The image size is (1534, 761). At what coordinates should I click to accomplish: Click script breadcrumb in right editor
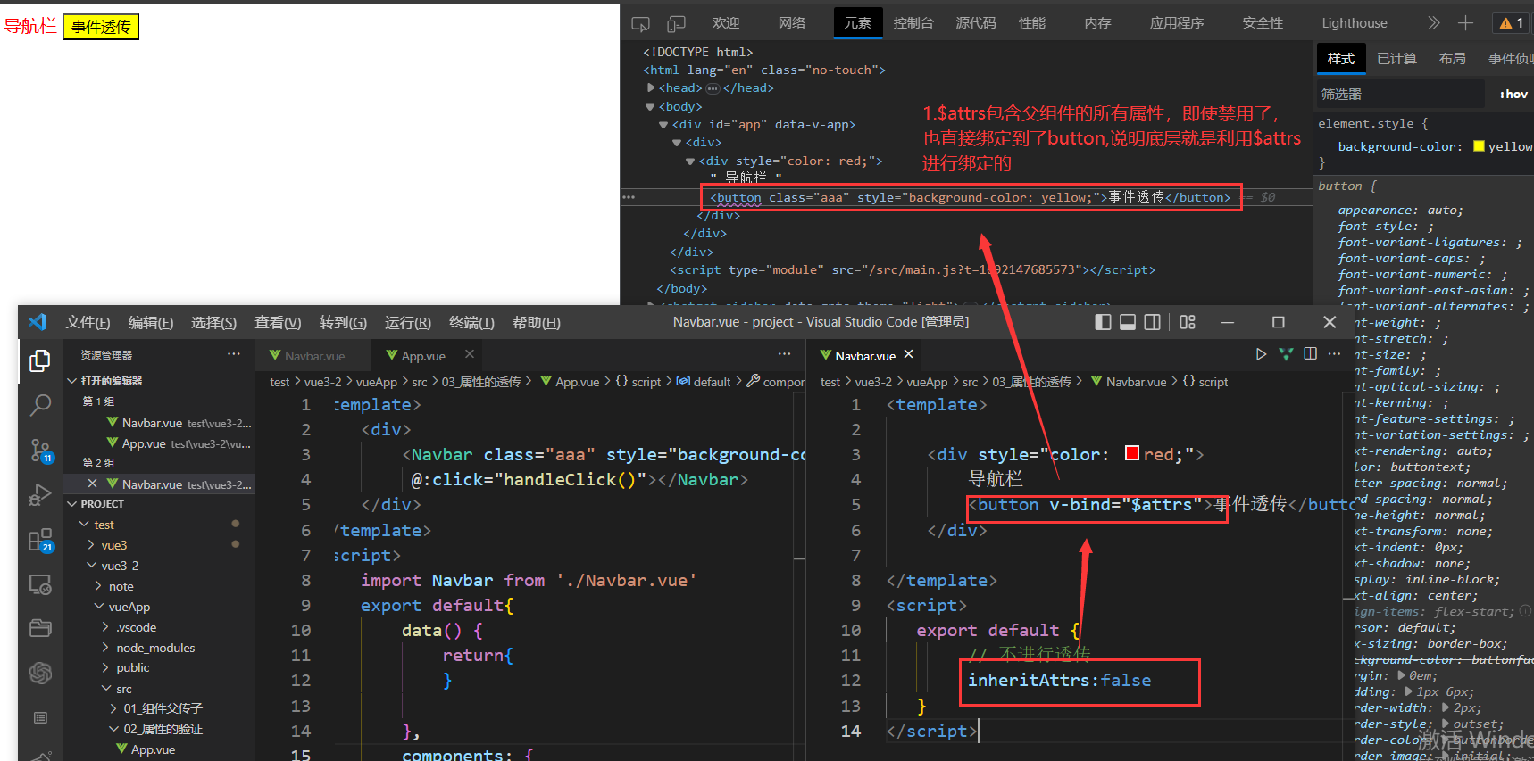click(1213, 382)
